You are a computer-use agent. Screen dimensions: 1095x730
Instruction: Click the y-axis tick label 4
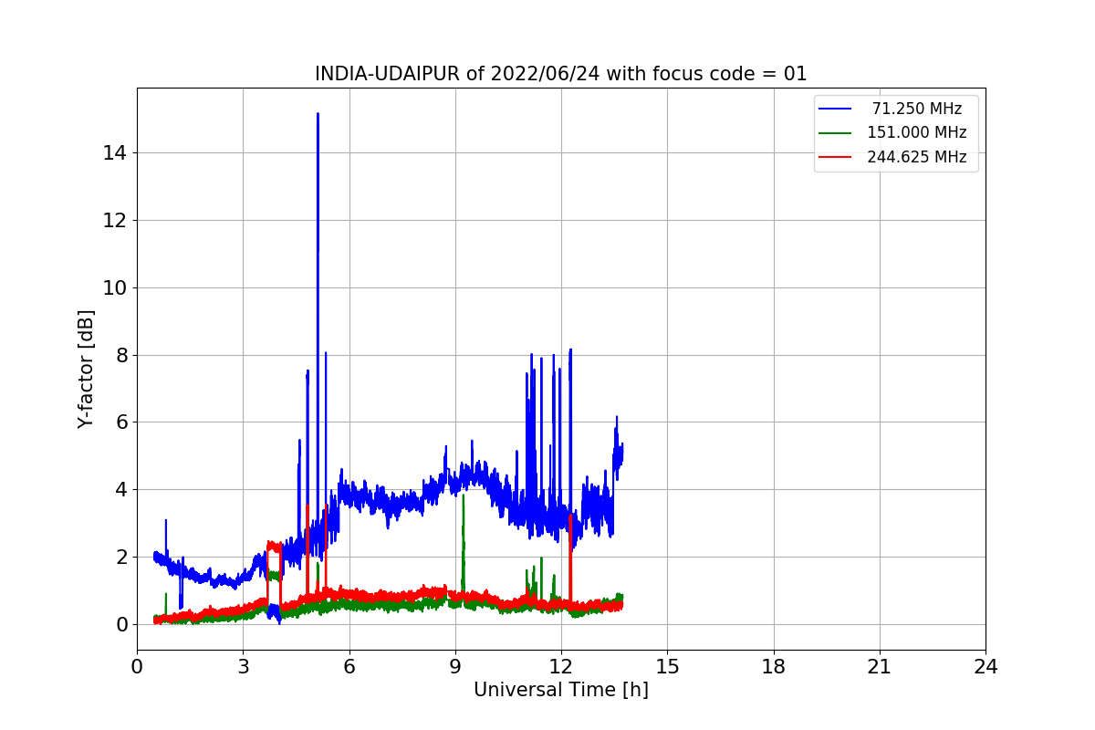[x=120, y=489]
